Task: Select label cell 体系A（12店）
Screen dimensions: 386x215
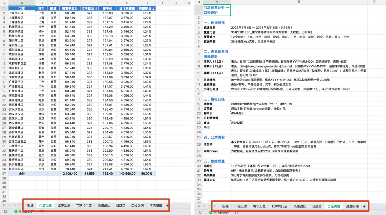Action: pyautogui.click(x=217, y=62)
